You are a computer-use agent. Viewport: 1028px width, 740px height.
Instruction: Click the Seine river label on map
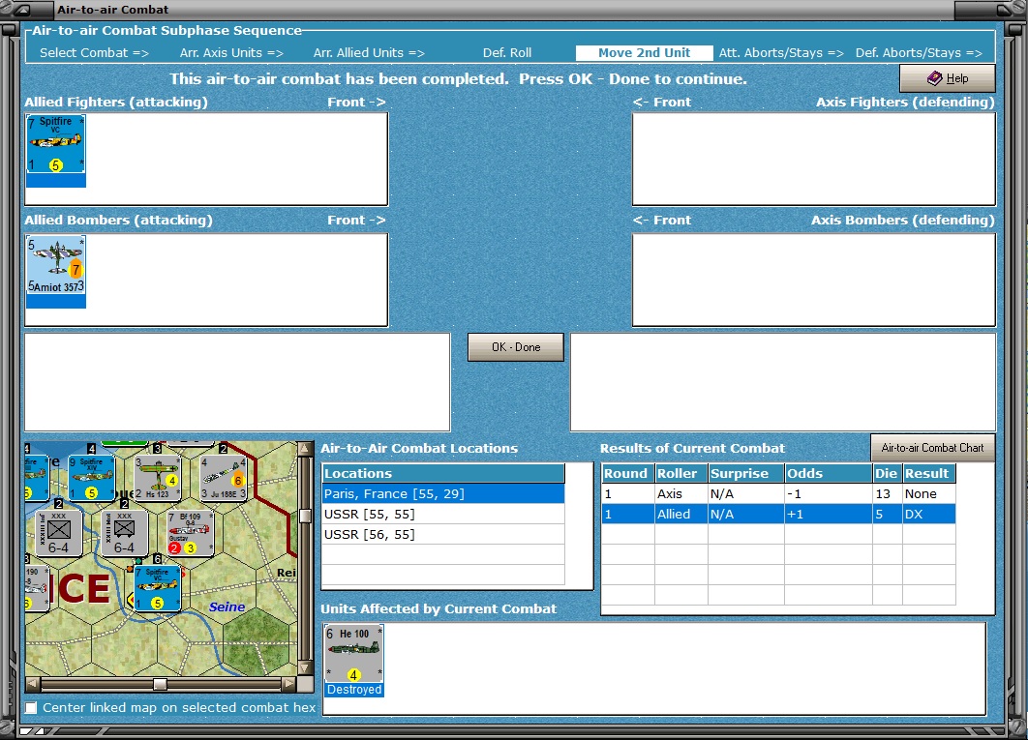point(227,607)
